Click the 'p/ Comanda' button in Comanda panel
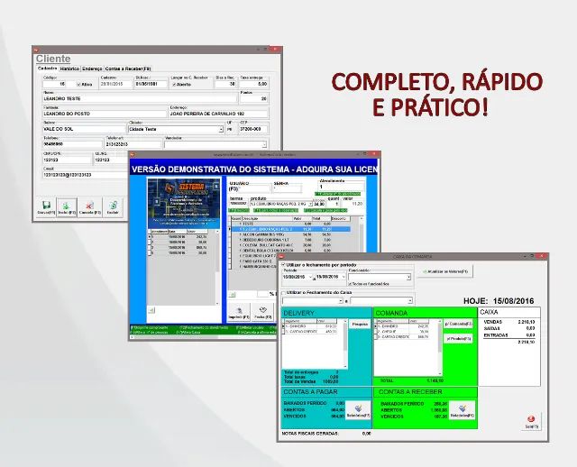The width and height of the screenshot is (577, 467). [458, 324]
